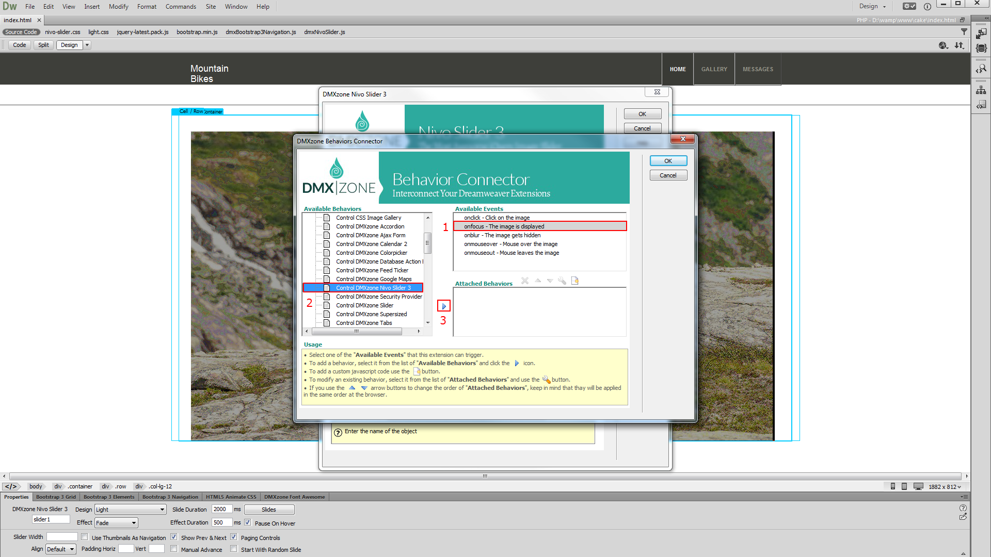The image size is (991, 557).
Task: Click OK in Behaviors Connector dialog
Action: click(668, 161)
